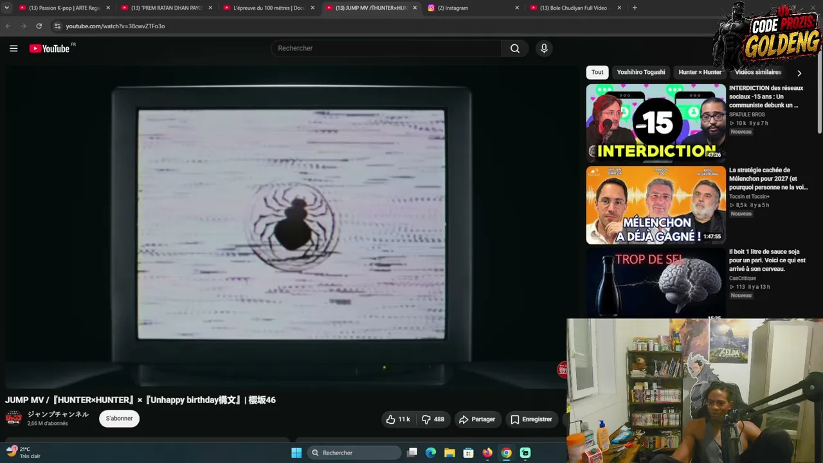Screen dimensions: 823x463
Task: Click the YouTube Rechercher search field
Action: pyautogui.click(x=386, y=48)
